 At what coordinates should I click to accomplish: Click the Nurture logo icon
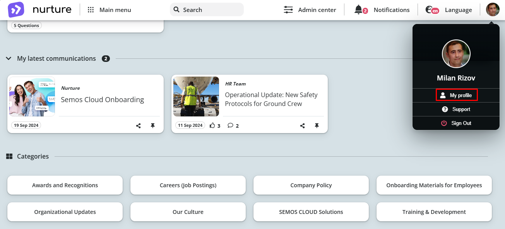click(x=16, y=10)
